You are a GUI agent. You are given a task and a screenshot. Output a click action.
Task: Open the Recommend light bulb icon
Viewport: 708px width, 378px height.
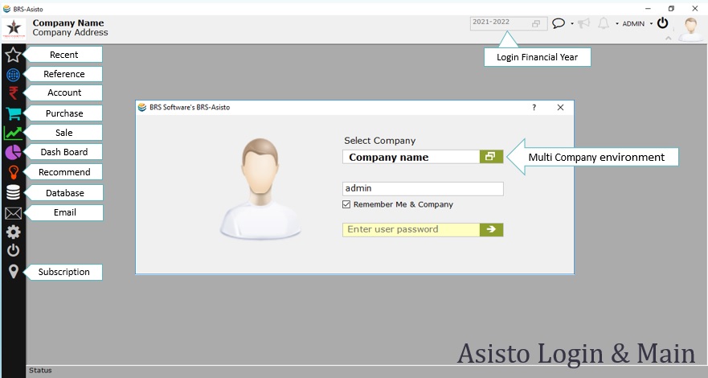click(14, 173)
